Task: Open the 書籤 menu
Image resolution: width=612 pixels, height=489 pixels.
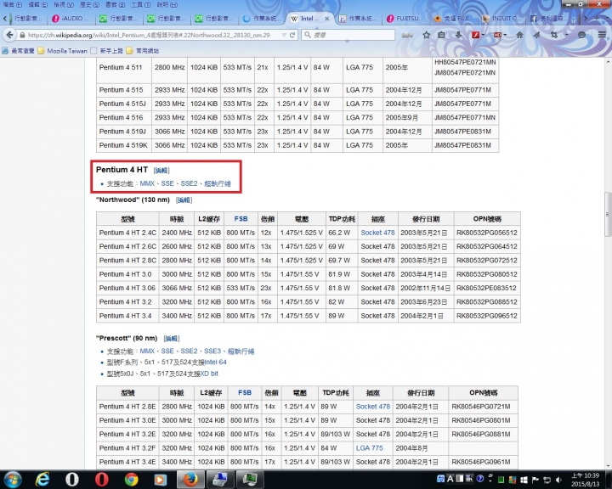Action: click(x=115, y=5)
